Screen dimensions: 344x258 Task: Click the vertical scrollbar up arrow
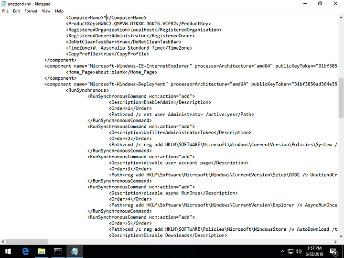(x=341, y=17)
